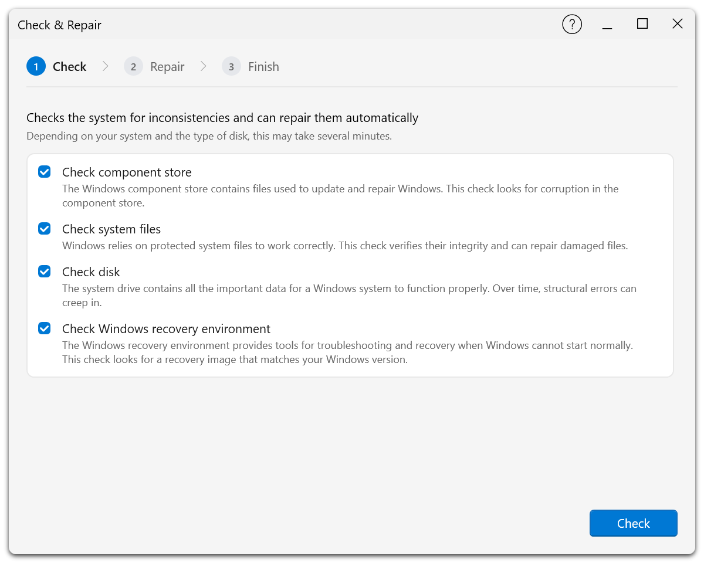Image resolution: width=704 pixels, height=563 pixels.
Task: Toggle the Check component store checkbox
Action: [44, 171]
